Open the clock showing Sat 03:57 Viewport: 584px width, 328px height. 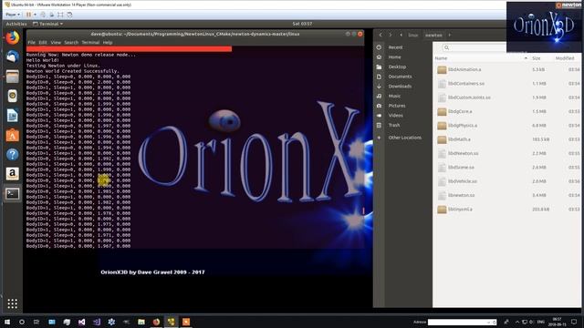tap(302, 24)
